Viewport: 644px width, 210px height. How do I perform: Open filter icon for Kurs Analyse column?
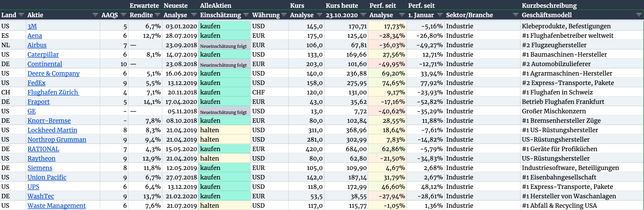[320, 15]
